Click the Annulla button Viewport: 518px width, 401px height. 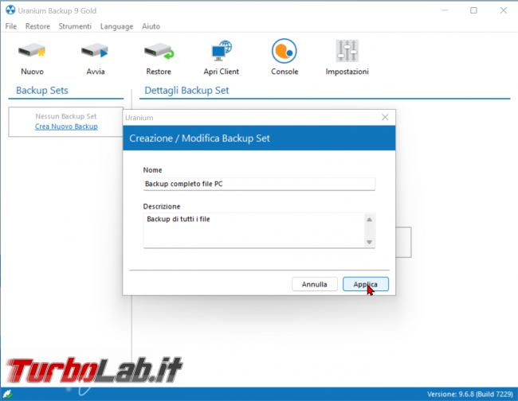(315, 284)
